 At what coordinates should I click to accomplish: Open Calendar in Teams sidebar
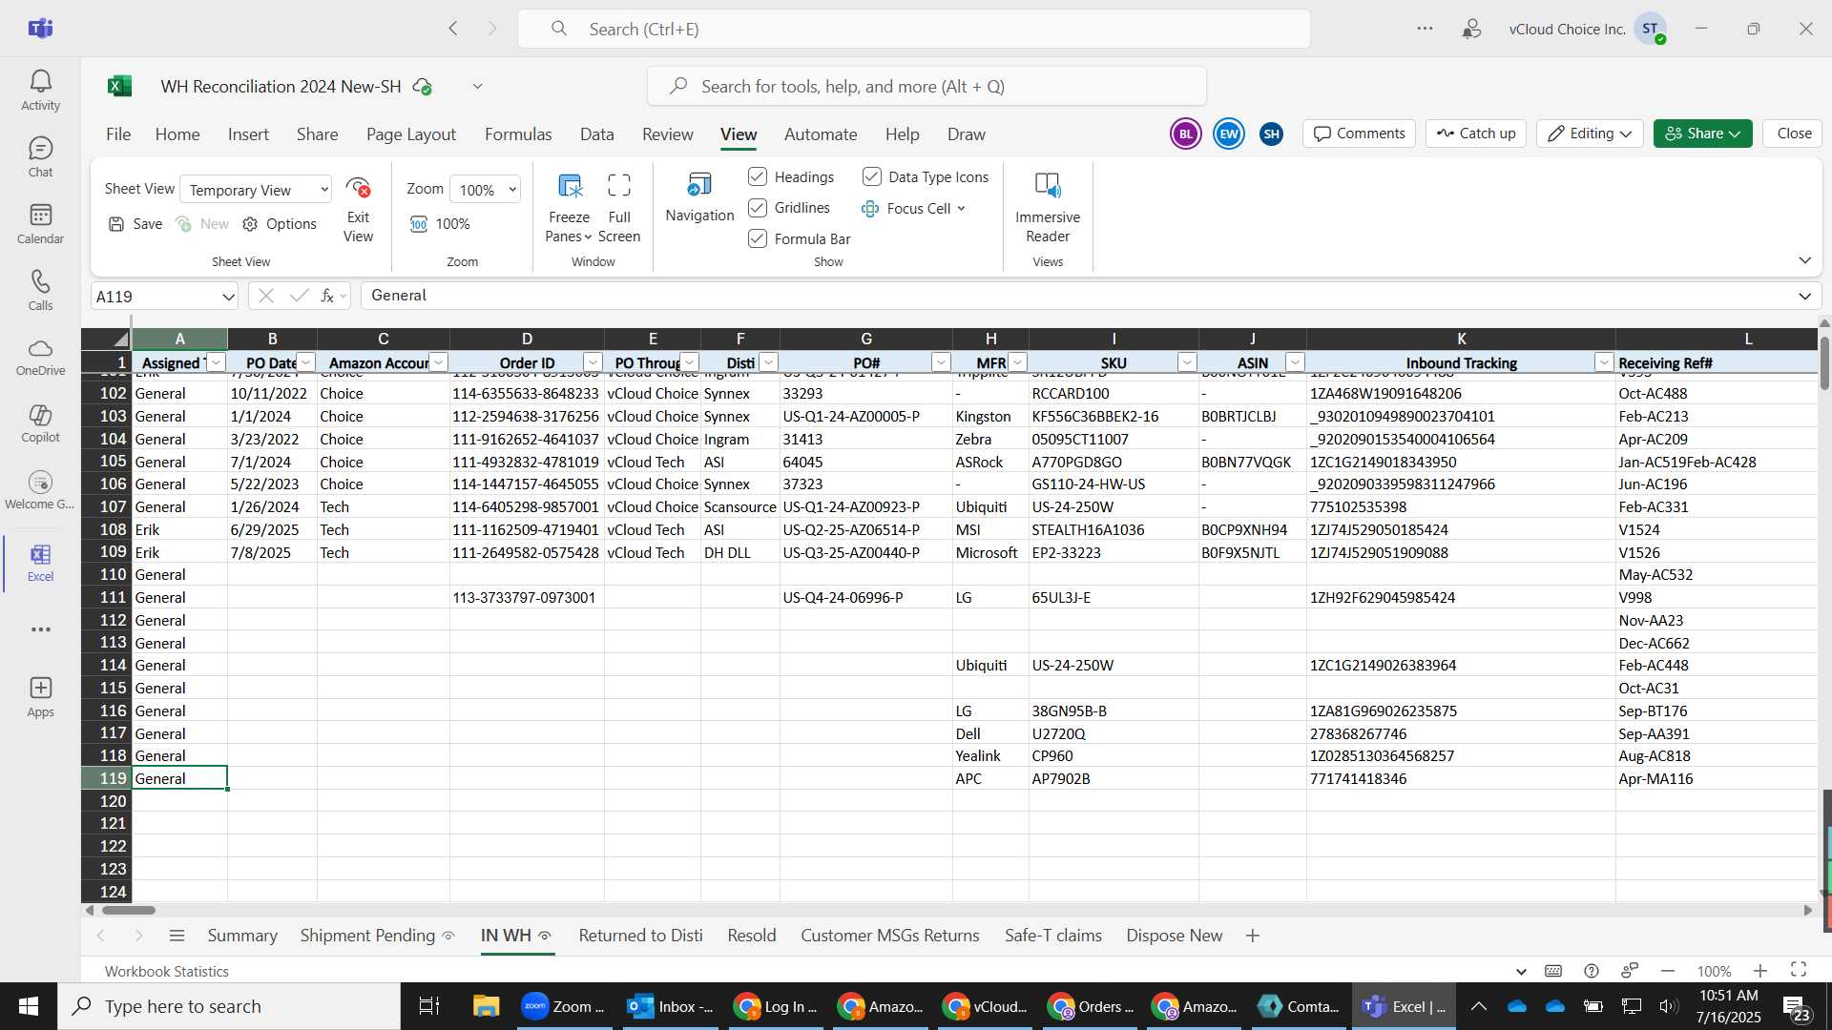pyautogui.click(x=40, y=224)
